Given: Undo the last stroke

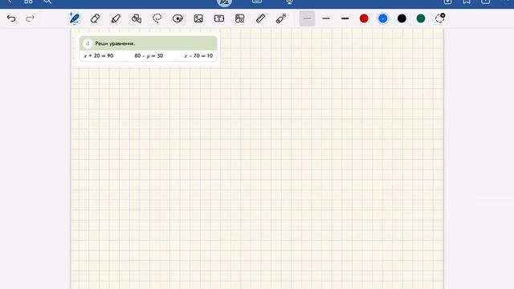Looking at the screenshot, I should click(x=11, y=18).
